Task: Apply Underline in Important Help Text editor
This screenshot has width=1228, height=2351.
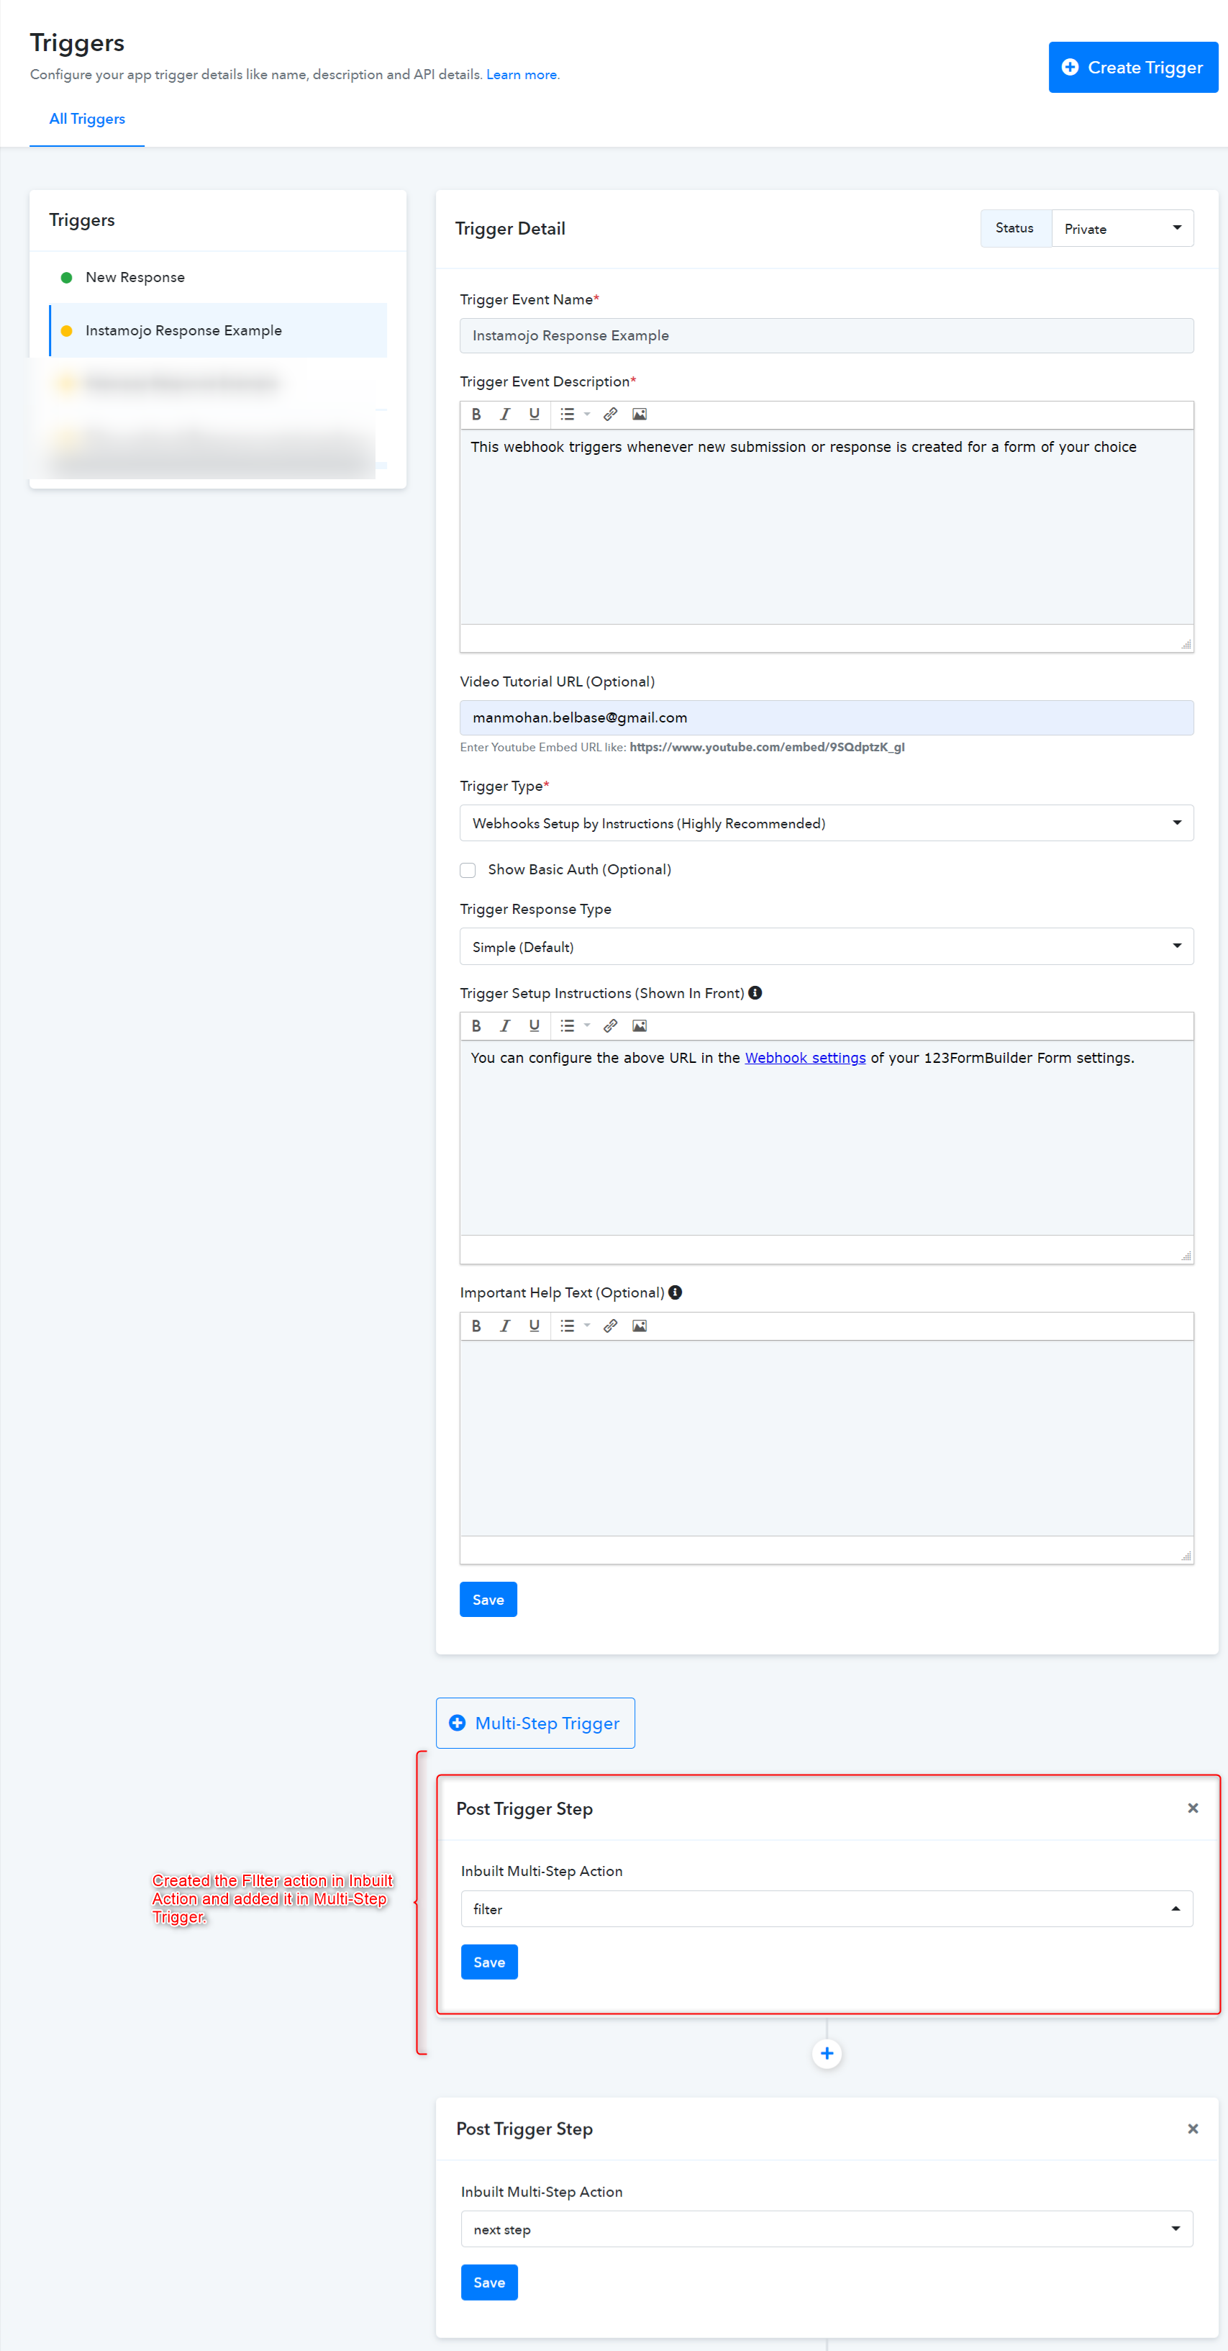Action: (534, 1326)
